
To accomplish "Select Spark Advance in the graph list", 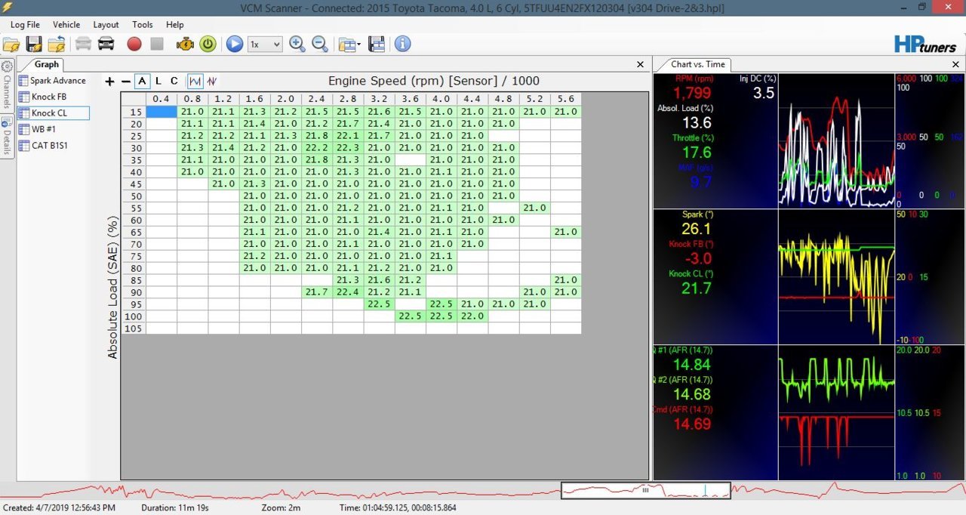I will [x=52, y=81].
